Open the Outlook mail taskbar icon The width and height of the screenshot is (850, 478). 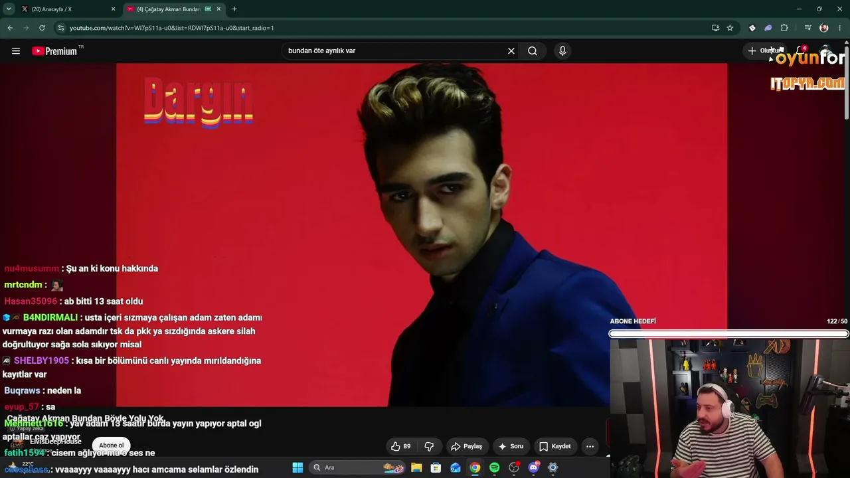[456, 467]
